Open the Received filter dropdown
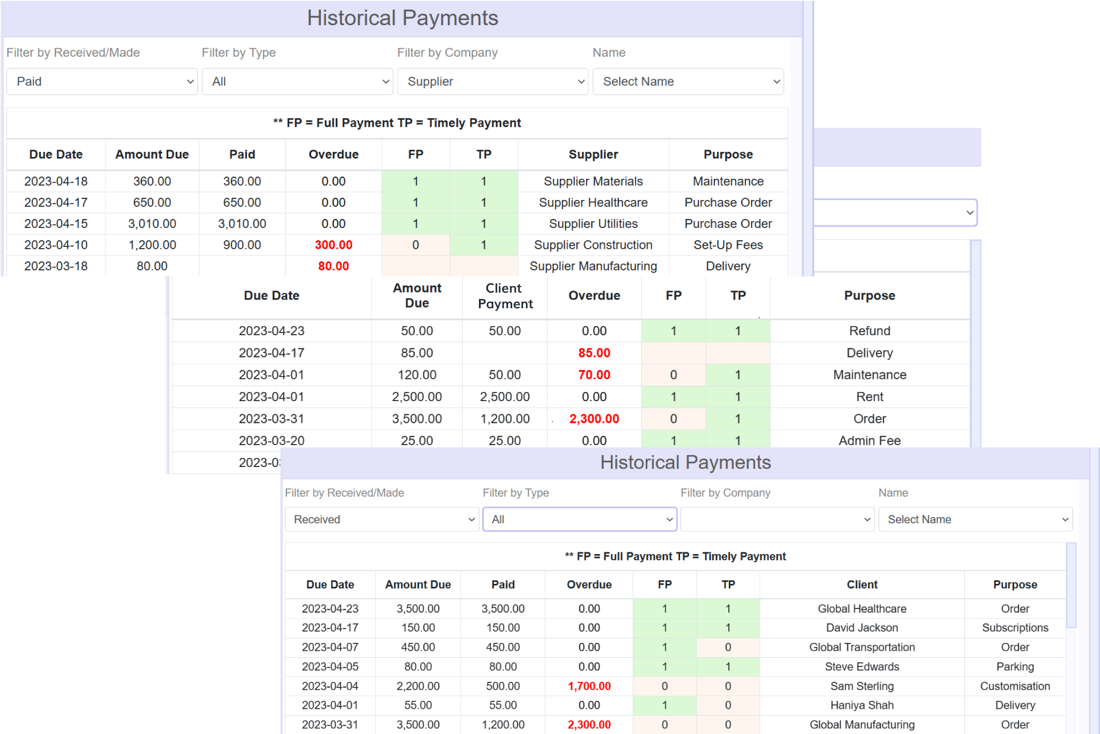The width and height of the screenshot is (1100, 734). tap(381, 519)
